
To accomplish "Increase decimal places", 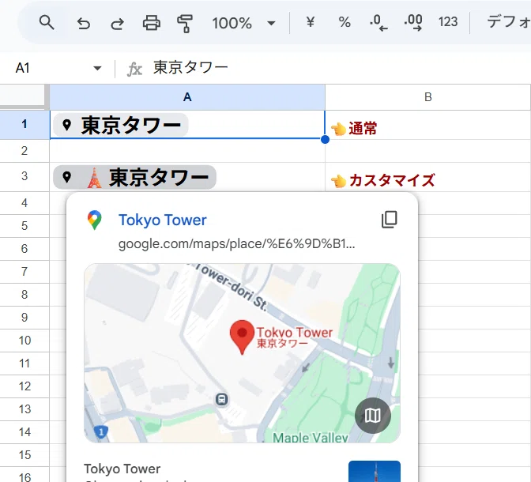I will (413, 23).
